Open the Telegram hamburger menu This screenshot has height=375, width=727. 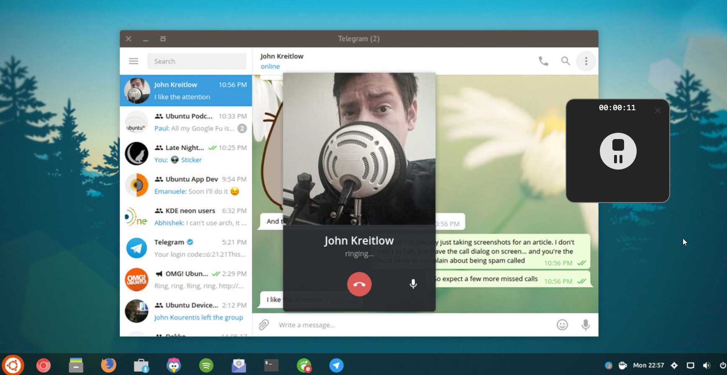[x=133, y=61]
